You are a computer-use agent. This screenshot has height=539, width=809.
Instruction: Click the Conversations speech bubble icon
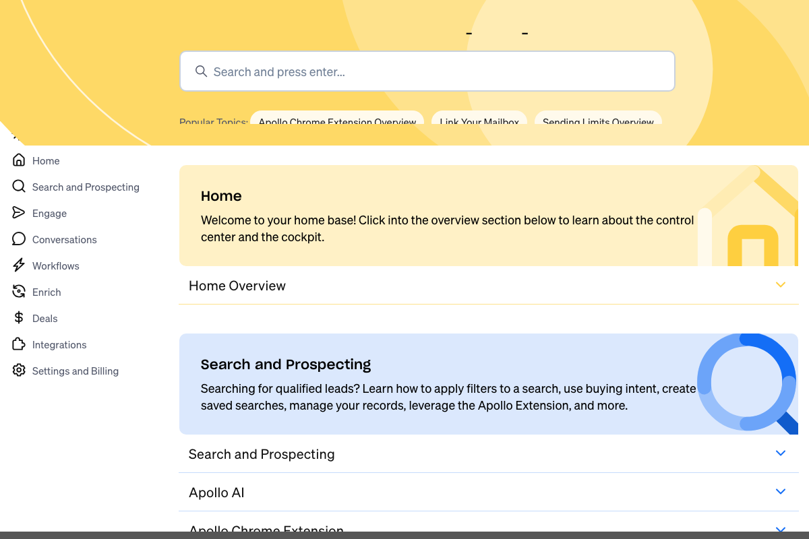coord(19,239)
